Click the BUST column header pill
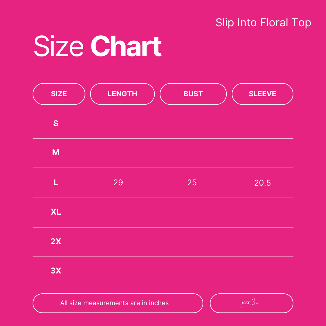 (193, 94)
